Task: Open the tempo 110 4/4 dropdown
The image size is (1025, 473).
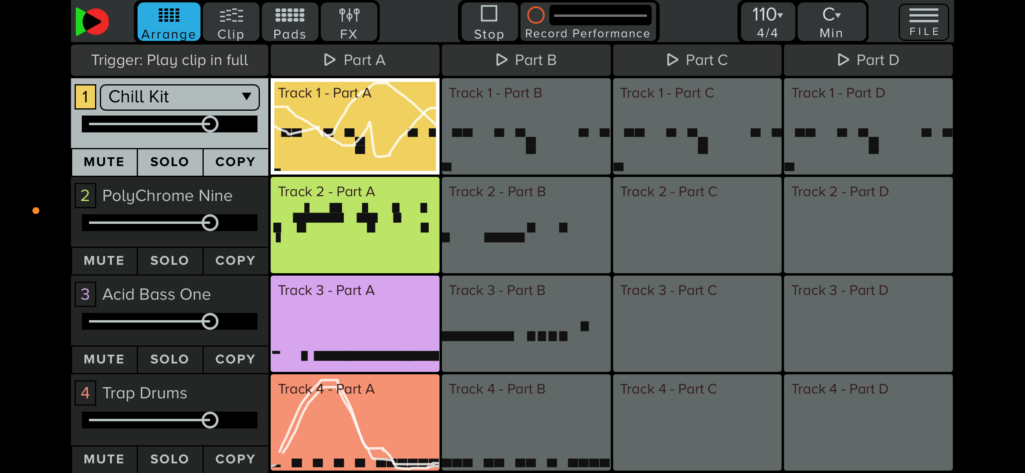Action: pos(767,22)
